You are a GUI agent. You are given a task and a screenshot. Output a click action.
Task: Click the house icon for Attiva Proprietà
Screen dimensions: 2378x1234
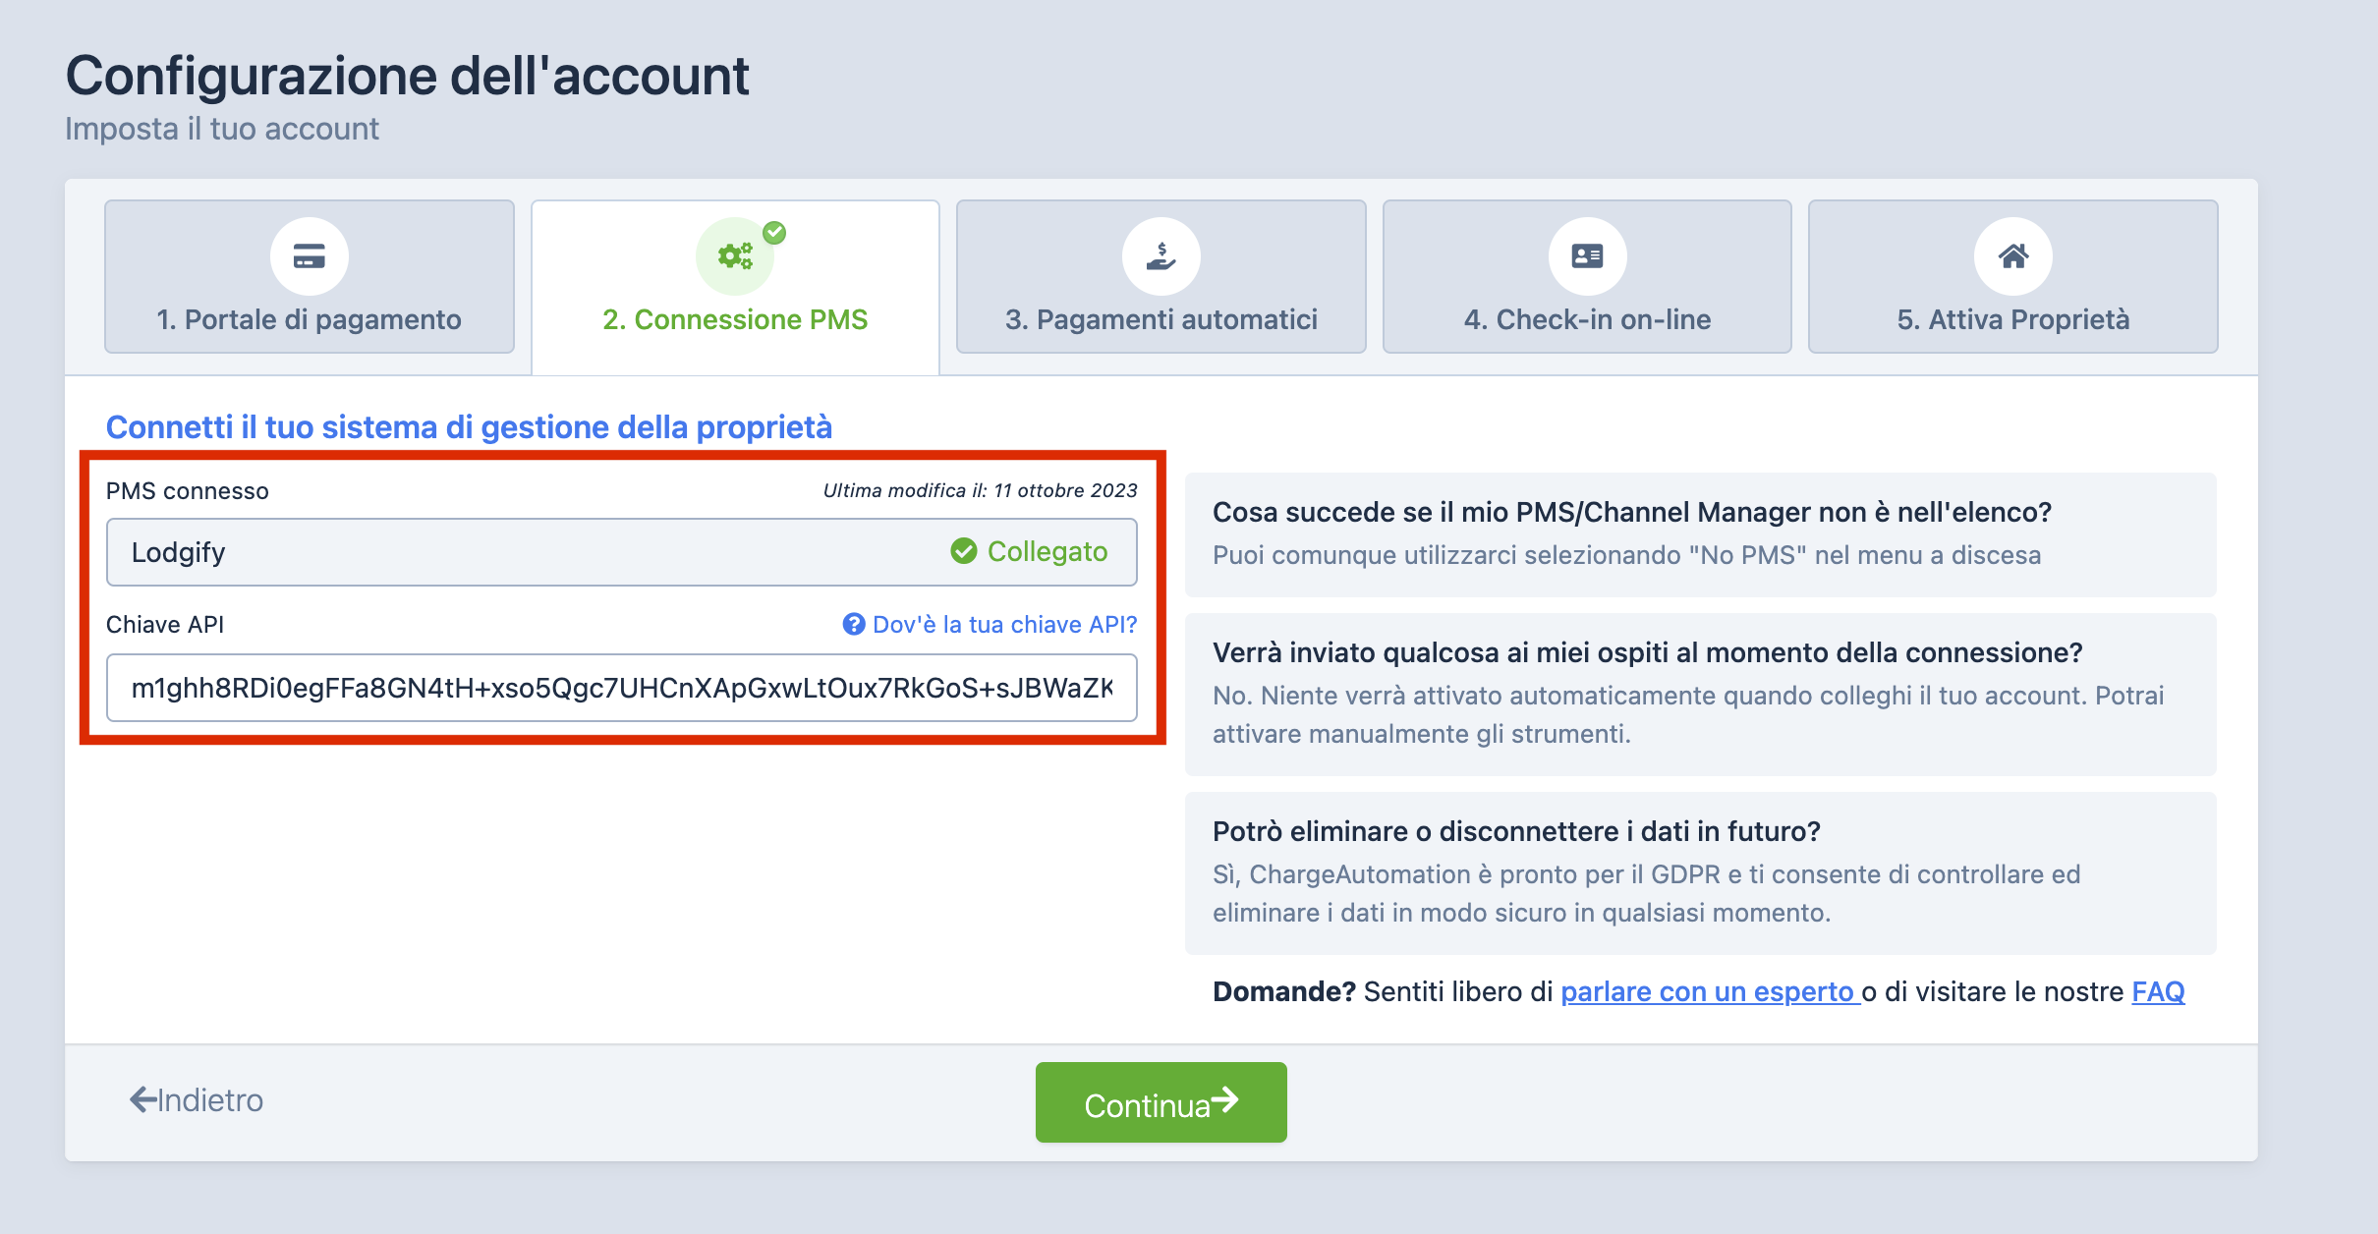[2012, 256]
